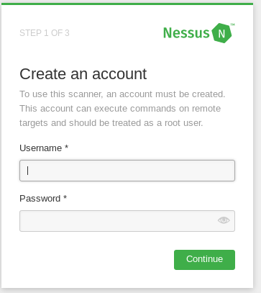Focus the Password input field
Image resolution: width=261 pixels, height=293 pixels.
[x=127, y=221]
